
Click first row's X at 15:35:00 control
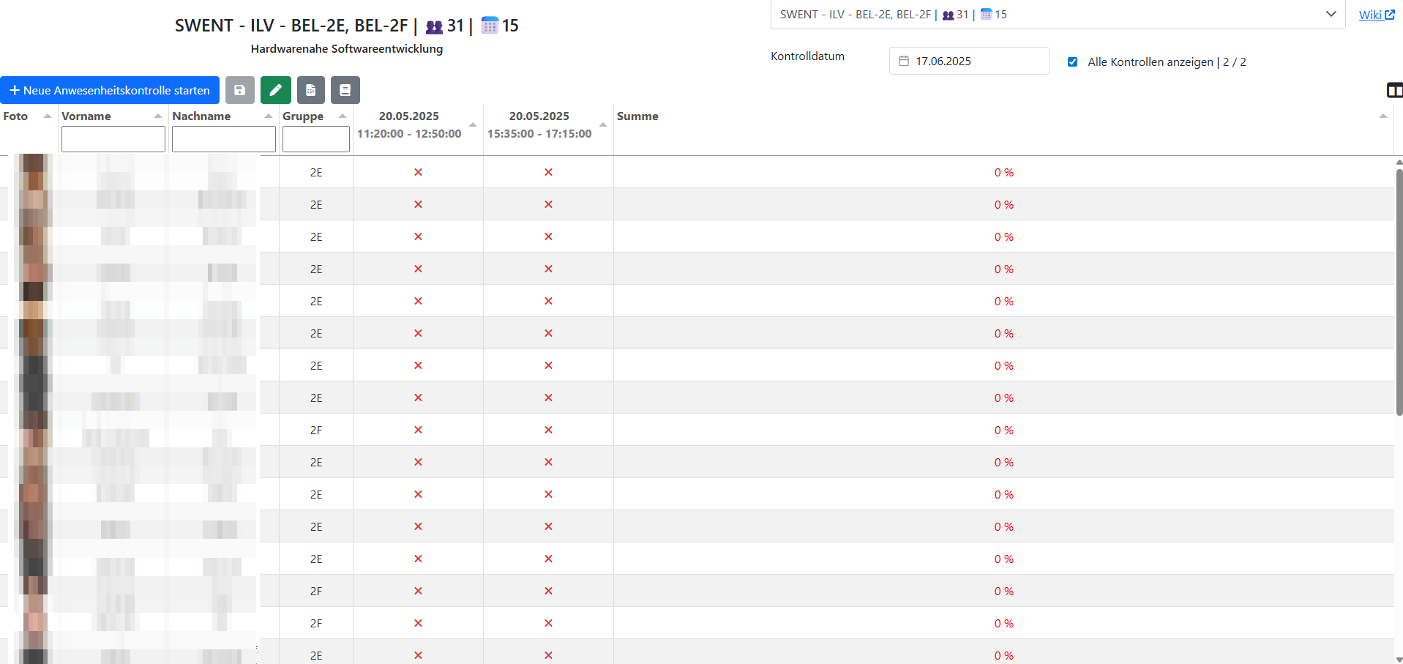(x=548, y=172)
